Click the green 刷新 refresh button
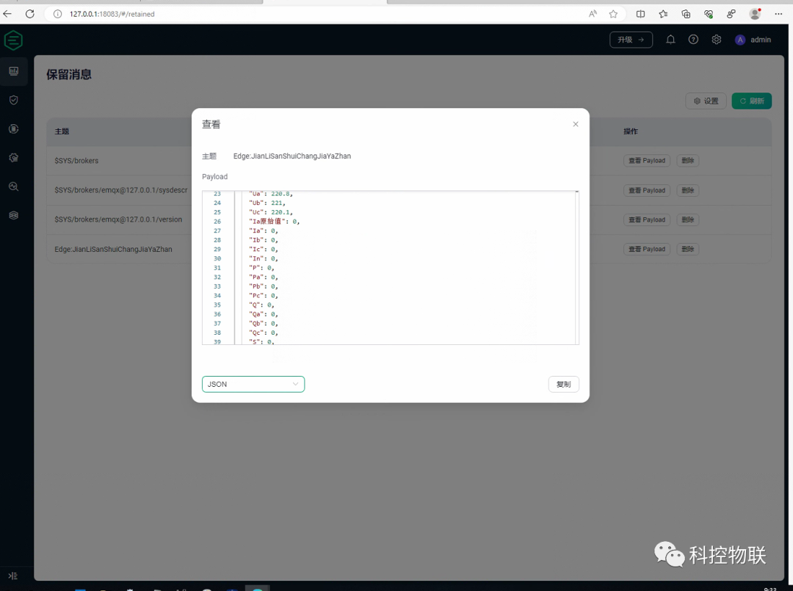 (752, 101)
